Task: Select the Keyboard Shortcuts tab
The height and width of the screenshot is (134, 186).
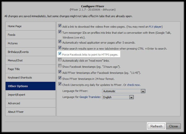Action: [30, 78]
